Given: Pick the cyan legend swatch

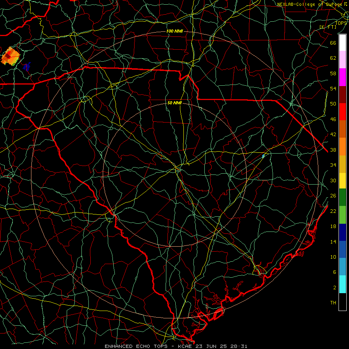Looking at the screenshot, I should [342, 284].
